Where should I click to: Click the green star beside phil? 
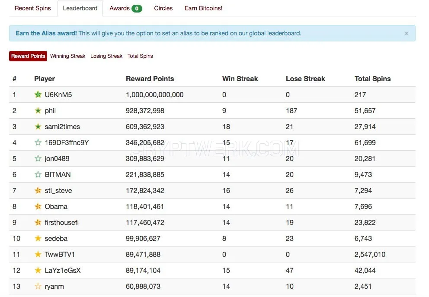38,111
